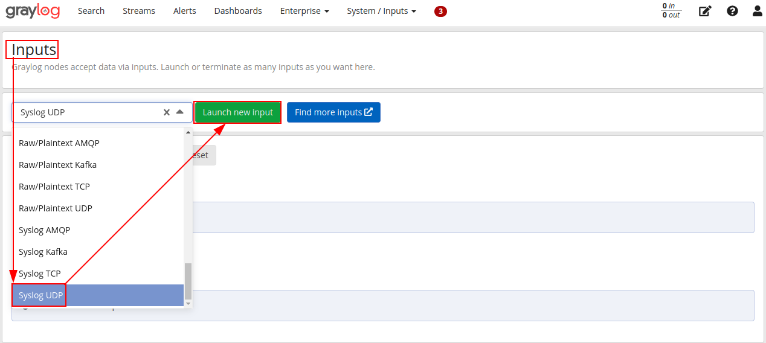Open the scratchpad edit icon
Viewport: 766px width, 343px height.
705,11
